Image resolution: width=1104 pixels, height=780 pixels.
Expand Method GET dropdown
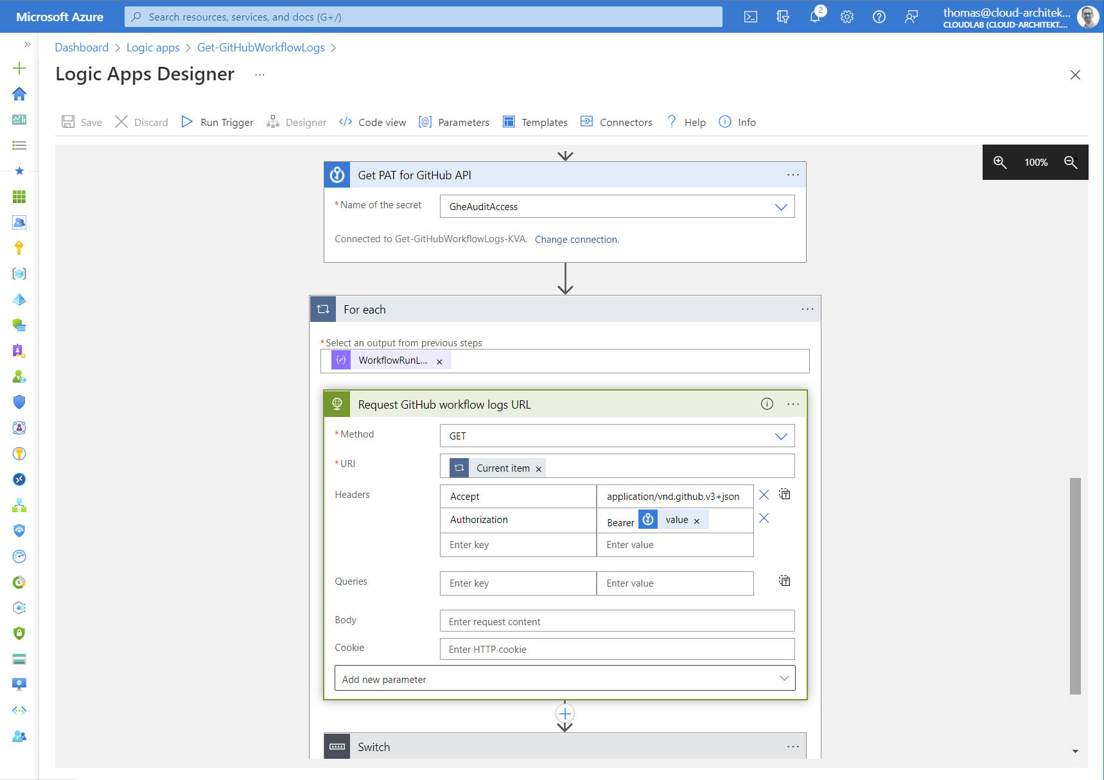coord(781,436)
